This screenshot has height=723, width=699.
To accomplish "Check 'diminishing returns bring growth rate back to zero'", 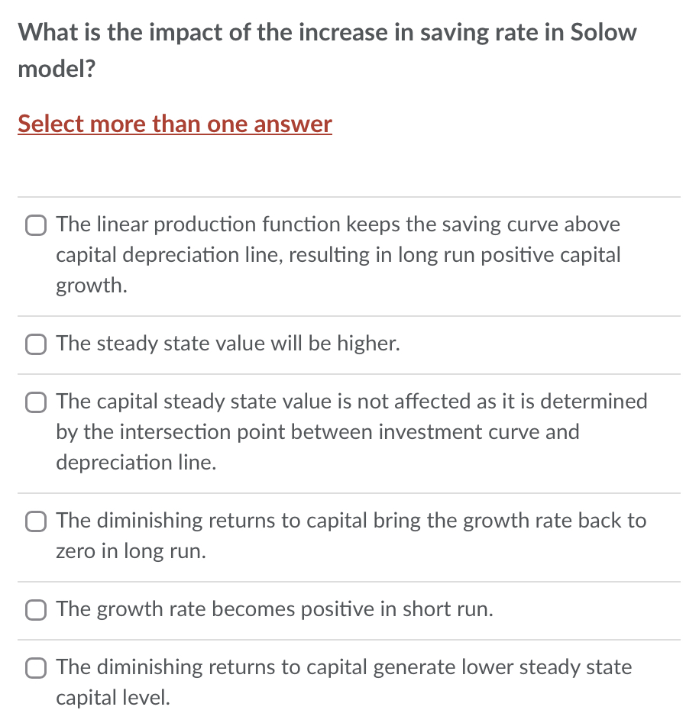I will point(35,521).
